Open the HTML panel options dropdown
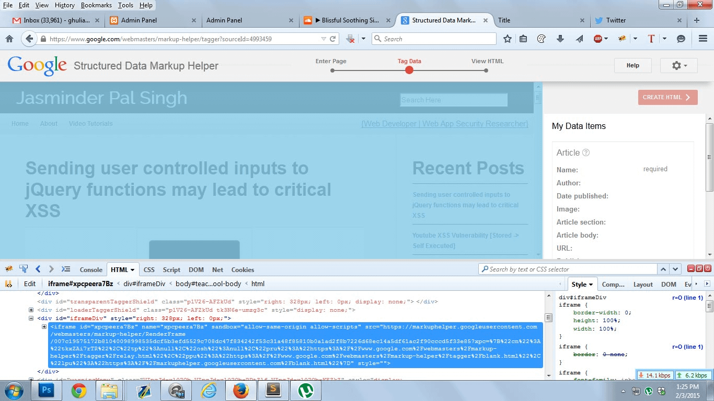The image size is (714, 401). tap(133, 270)
